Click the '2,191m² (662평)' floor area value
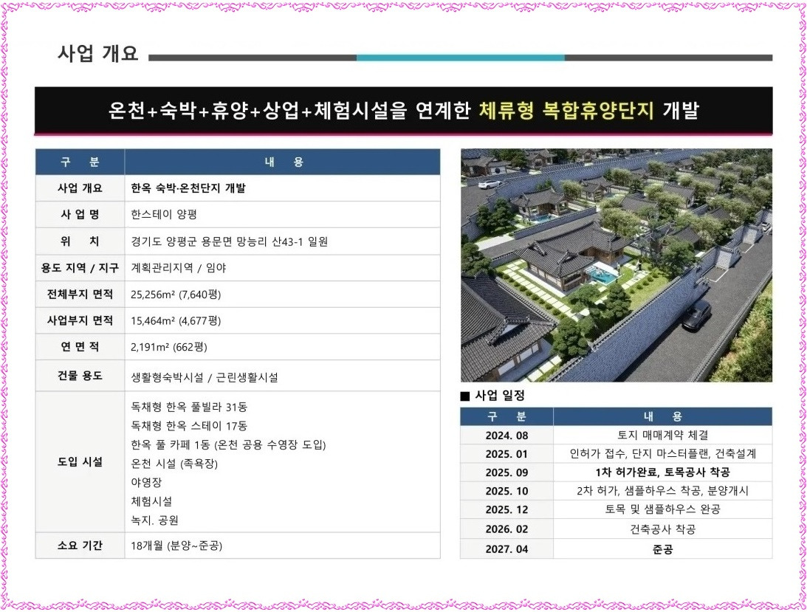Screen dimensions: 807x612 (169, 347)
